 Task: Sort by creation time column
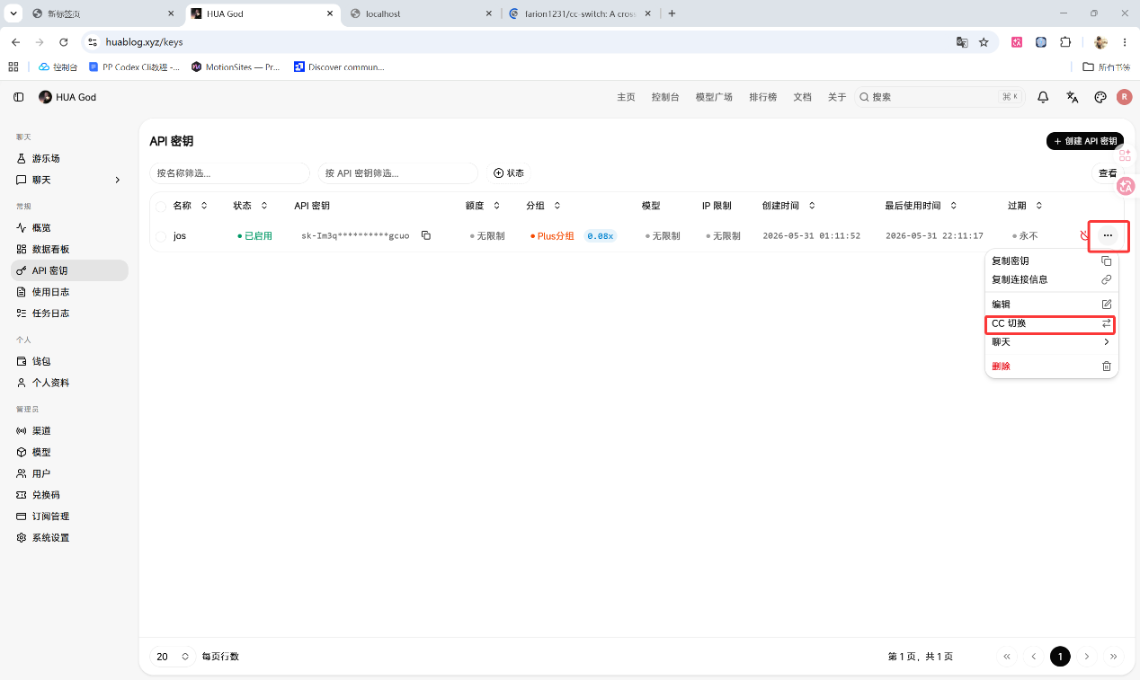click(789, 206)
